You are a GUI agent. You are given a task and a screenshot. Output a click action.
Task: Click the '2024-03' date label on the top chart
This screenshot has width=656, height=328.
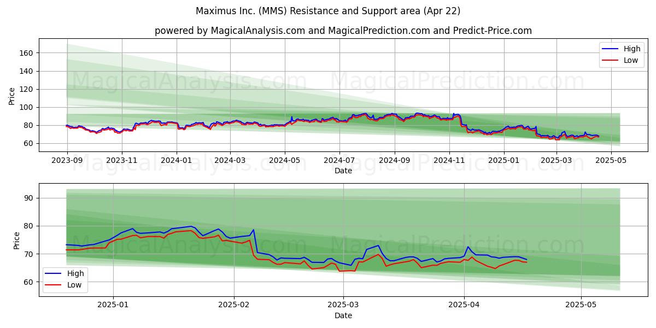pyautogui.click(x=230, y=161)
